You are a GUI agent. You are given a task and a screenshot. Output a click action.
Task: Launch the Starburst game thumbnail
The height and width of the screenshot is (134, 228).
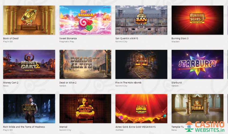coord(197,64)
